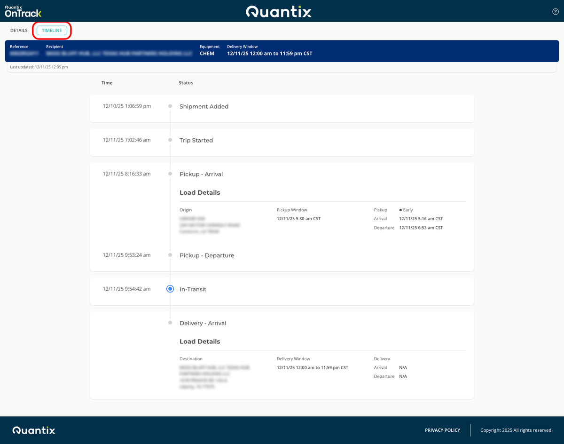Open the PRIVACY POLICY link
The image size is (564, 444).
[442, 430]
